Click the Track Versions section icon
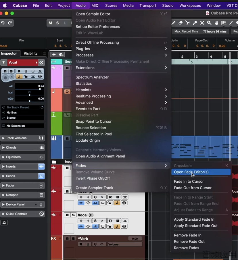The width and height of the screenshot is (238, 260). (x=41, y=138)
